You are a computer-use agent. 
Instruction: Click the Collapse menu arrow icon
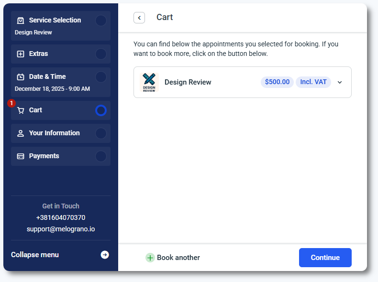[105, 255]
